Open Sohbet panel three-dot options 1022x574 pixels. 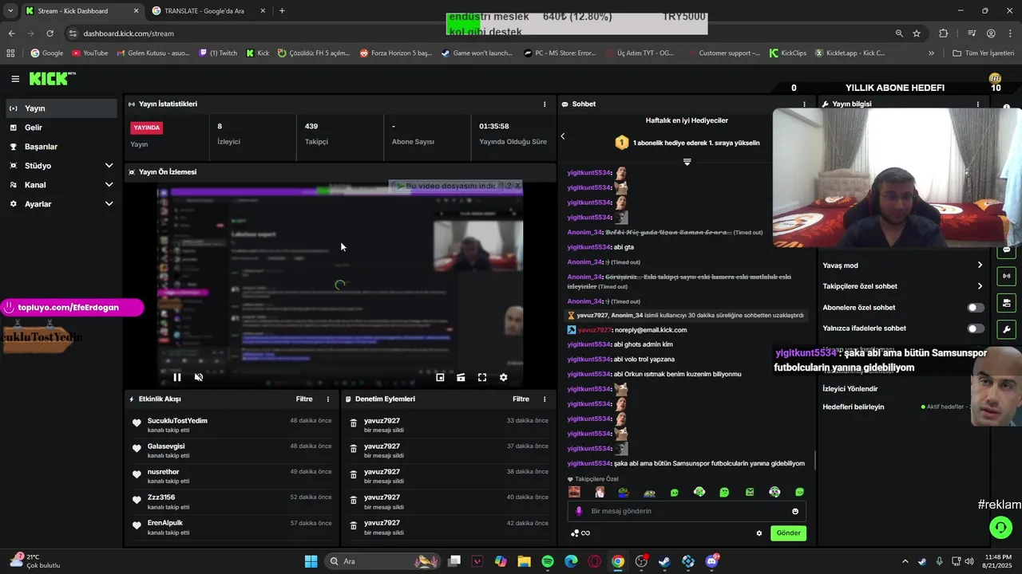pos(804,104)
